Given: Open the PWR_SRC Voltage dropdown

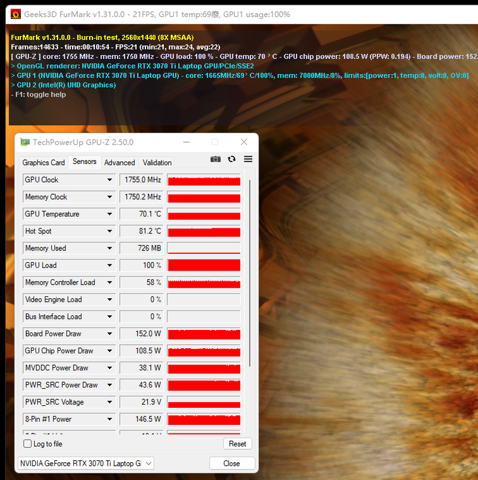Looking at the screenshot, I should click(109, 402).
